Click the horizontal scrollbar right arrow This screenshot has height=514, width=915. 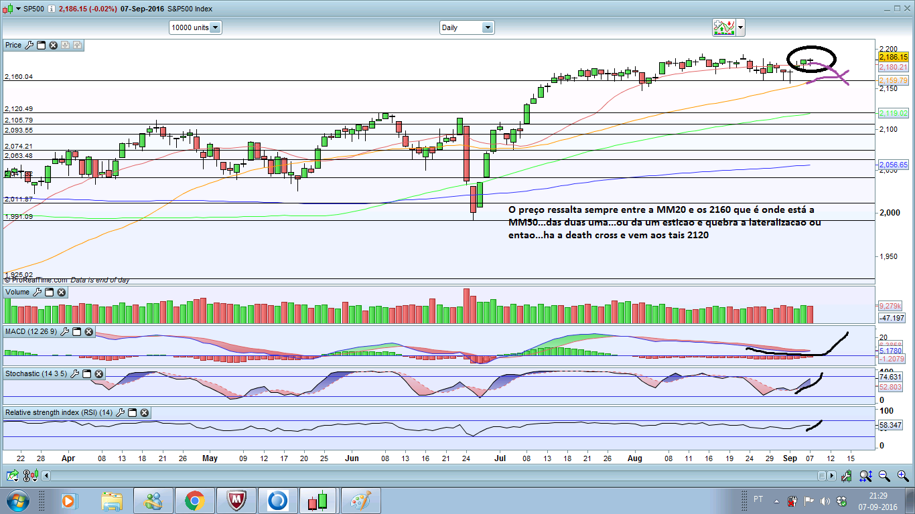pyautogui.click(x=831, y=476)
